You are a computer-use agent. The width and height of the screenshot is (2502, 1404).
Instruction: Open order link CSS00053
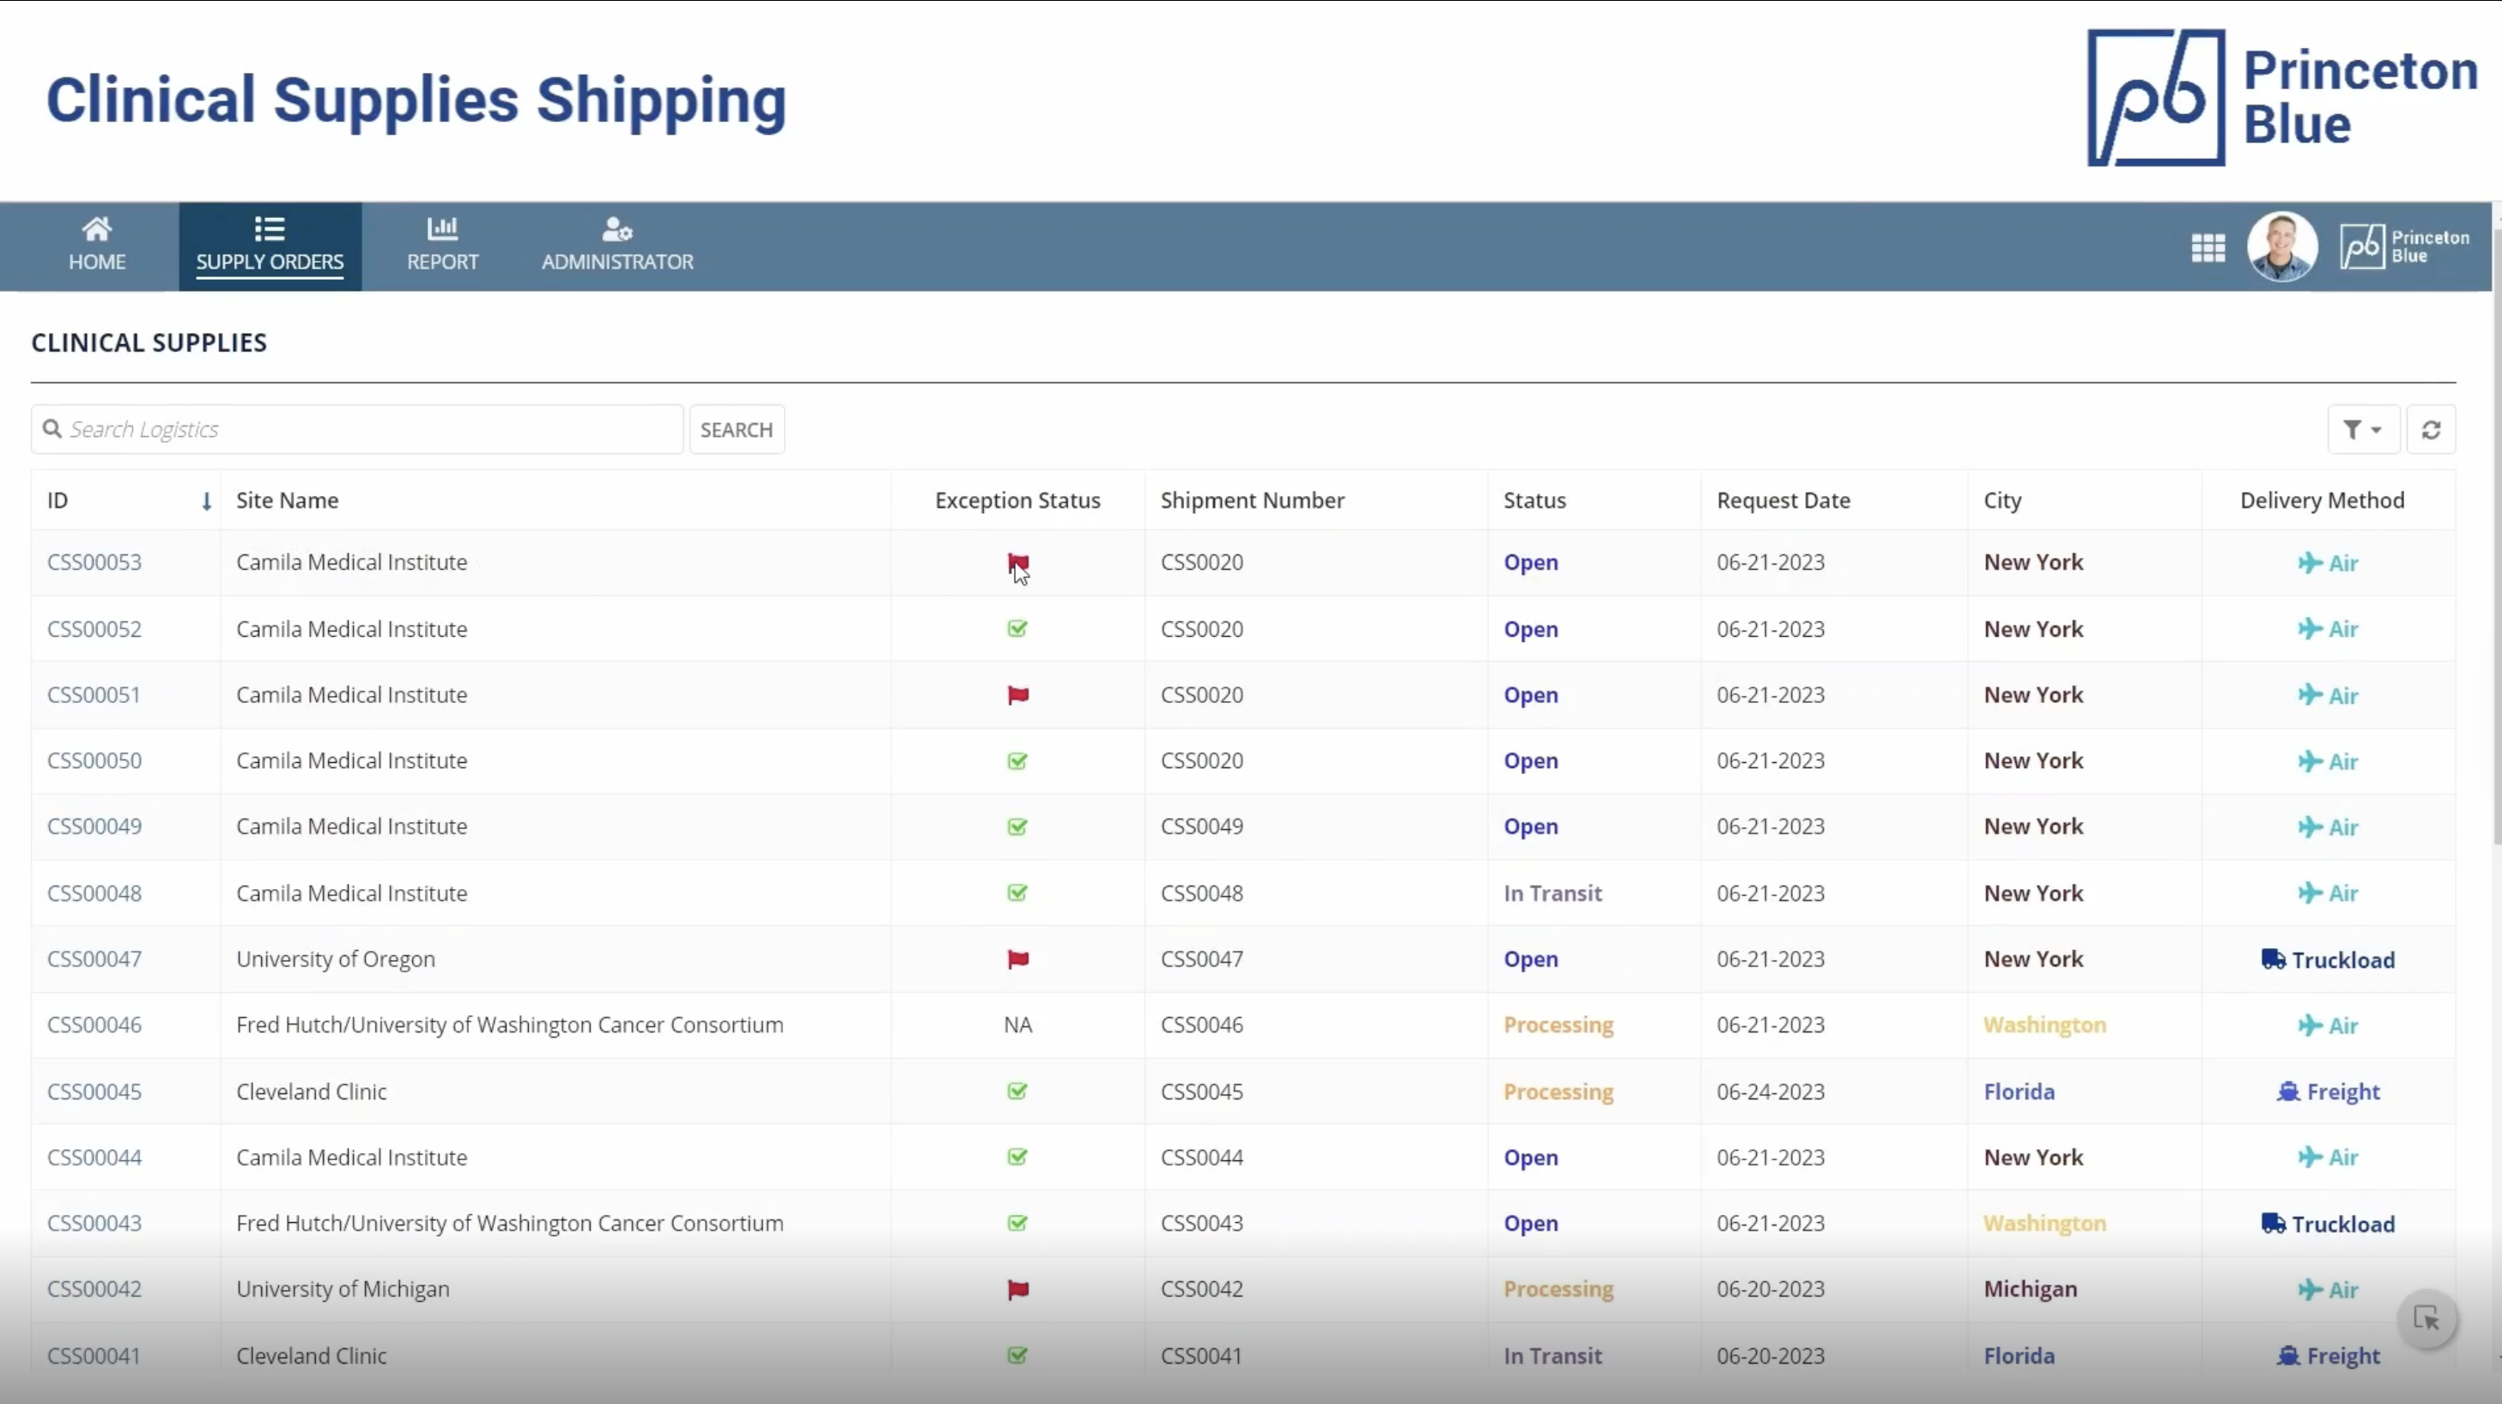point(94,562)
